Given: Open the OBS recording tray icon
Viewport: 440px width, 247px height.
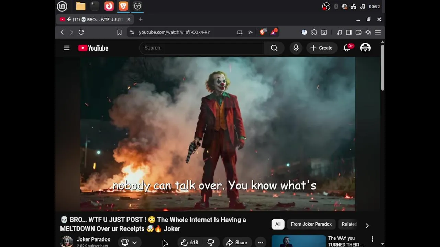Looking at the screenshot, I should pyautogui.click(x=326, y=7).
